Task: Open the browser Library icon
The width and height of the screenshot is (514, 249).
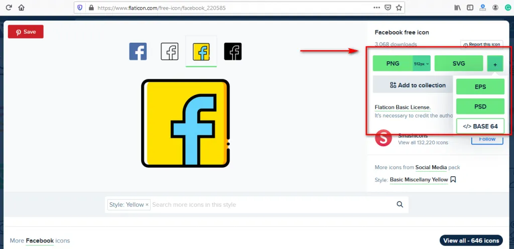Action: pos(458,8)
